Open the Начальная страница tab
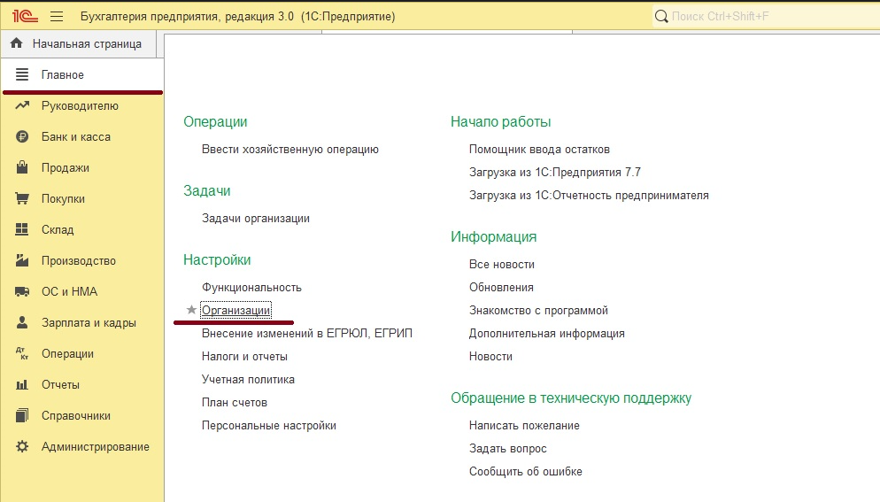 79,43
